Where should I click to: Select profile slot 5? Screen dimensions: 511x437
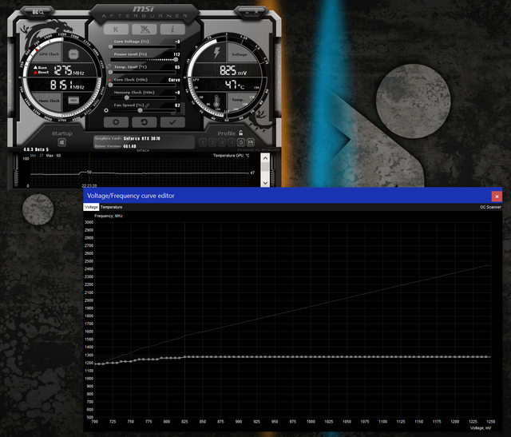tap(241, 142)
